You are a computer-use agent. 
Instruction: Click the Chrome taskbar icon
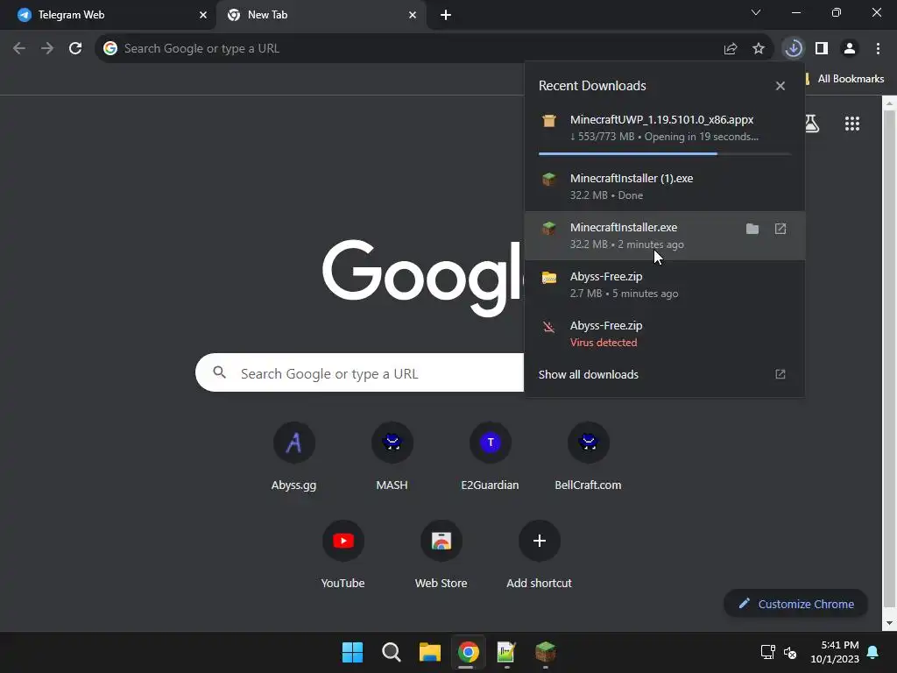468,652
